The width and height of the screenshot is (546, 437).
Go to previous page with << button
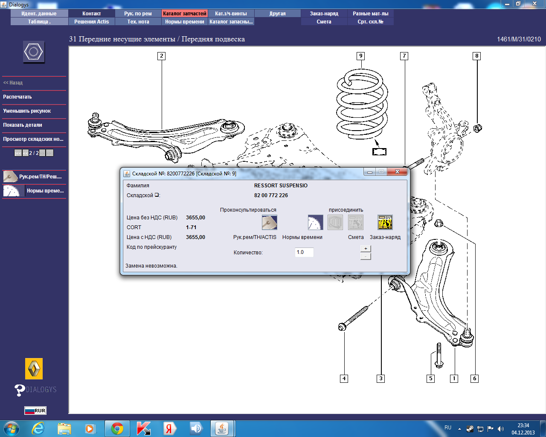pyautogui.click(x=26, y=153)
